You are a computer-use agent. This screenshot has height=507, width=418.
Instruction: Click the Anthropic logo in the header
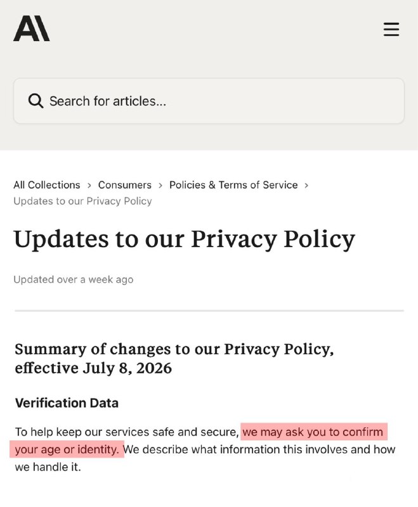tap(31, 29)
